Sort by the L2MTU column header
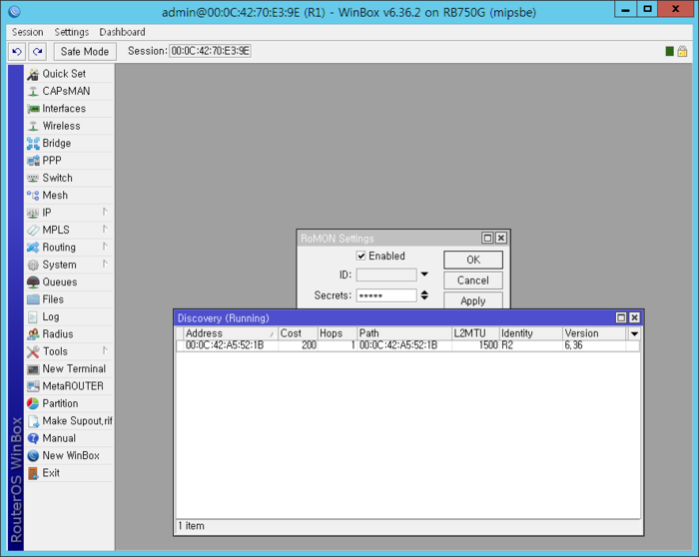 click(475, 333)
